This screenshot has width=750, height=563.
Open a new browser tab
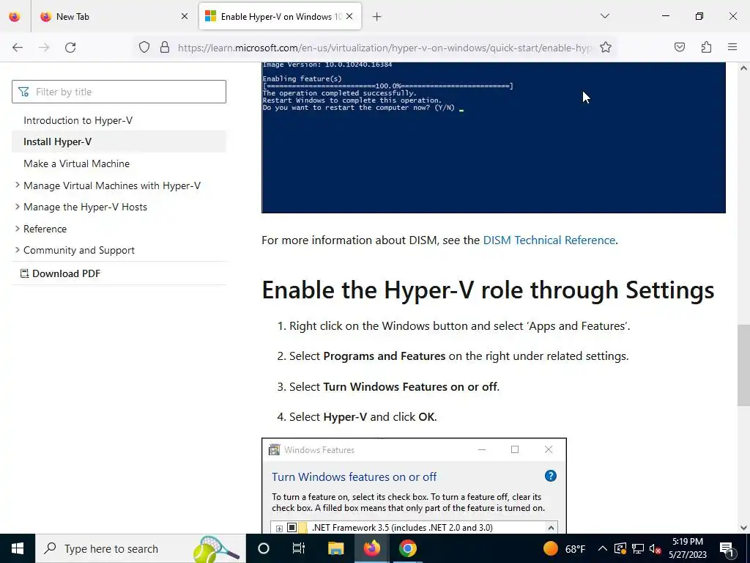click(377, 17)
